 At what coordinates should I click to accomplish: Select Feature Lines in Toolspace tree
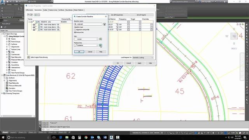tap(16, 49)
